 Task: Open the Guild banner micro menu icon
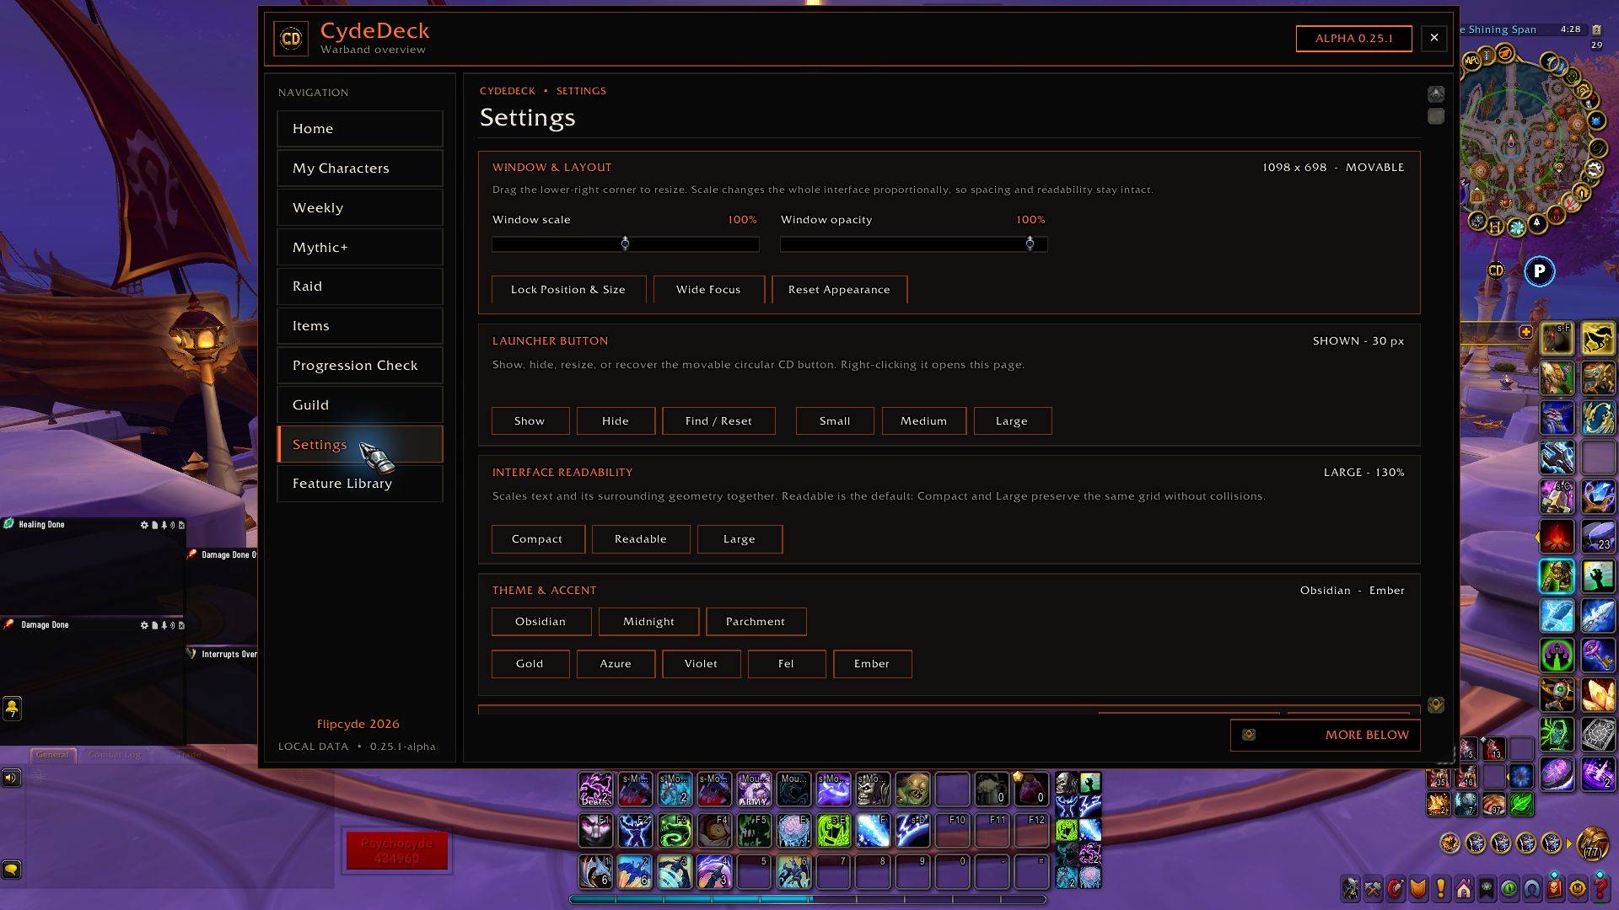[x=1487, y=888]
